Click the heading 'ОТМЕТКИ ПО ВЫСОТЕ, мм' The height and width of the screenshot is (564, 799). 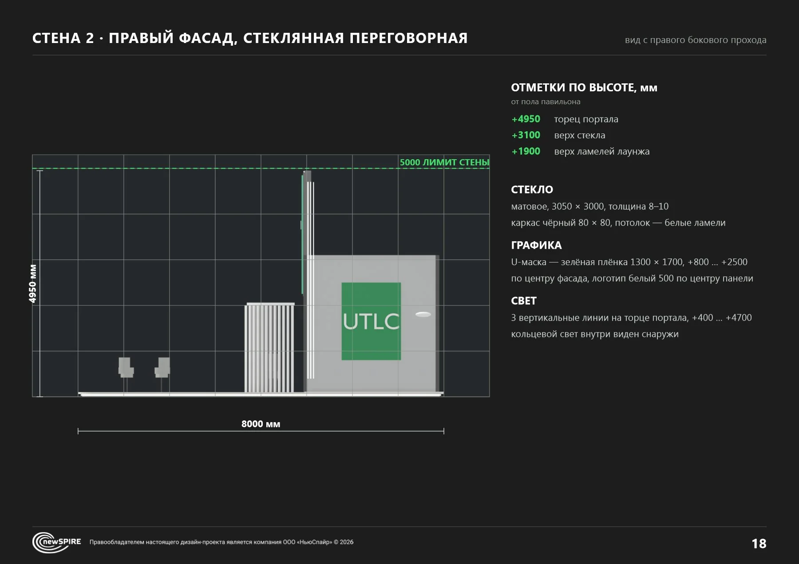[584, 87]
